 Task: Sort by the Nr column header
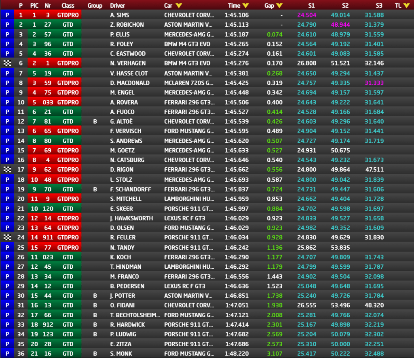48,6
